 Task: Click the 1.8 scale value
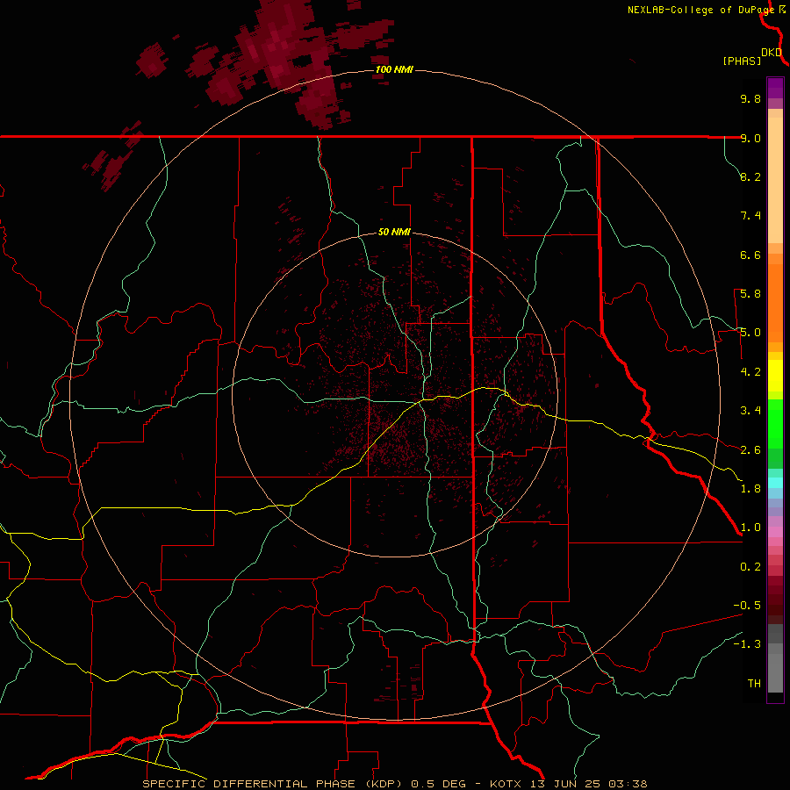750,489
